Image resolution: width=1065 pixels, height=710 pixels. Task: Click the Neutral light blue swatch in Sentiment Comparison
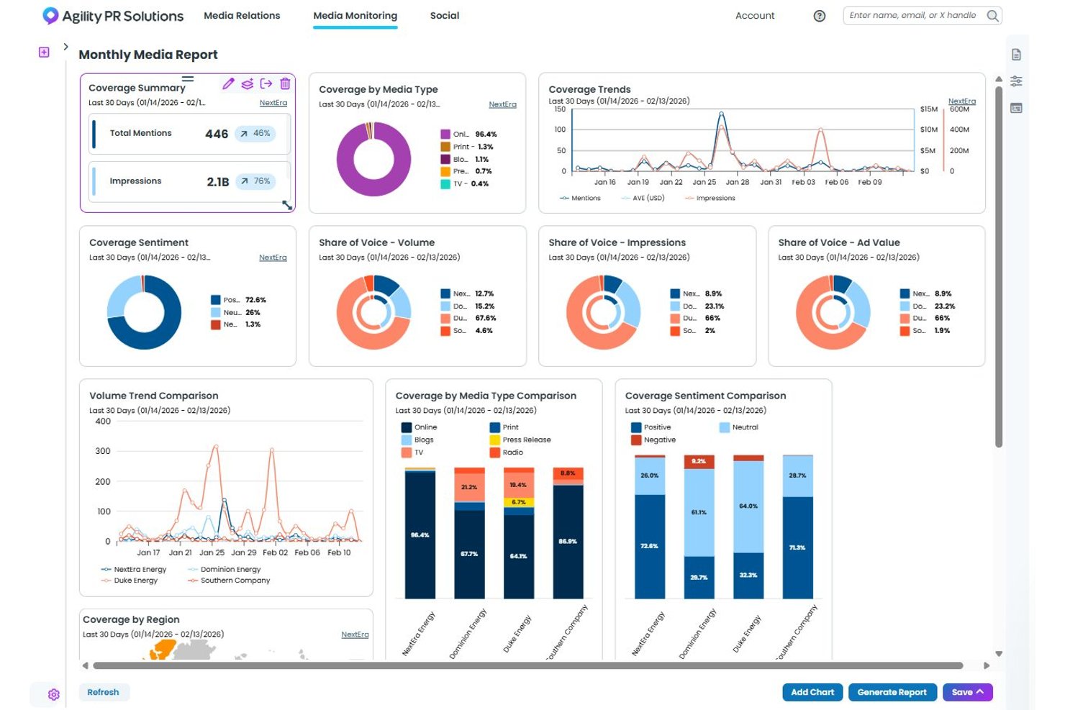pos(725,427)
